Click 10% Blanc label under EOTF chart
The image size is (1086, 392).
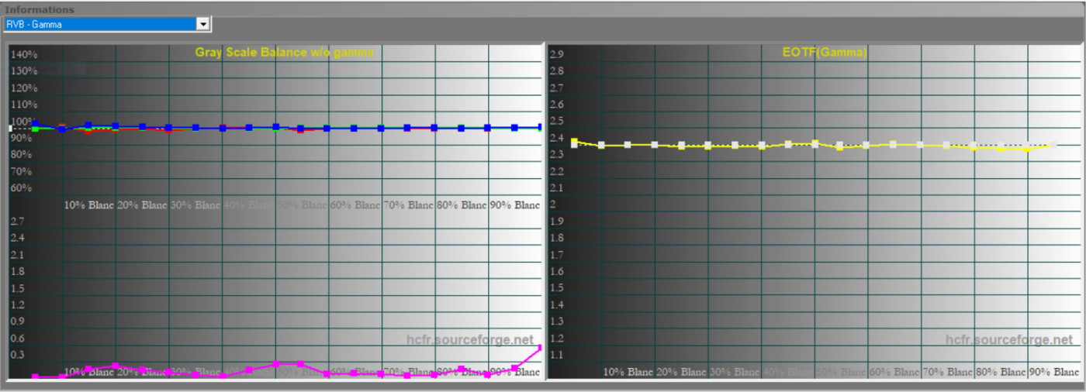[x=628, y=373]
